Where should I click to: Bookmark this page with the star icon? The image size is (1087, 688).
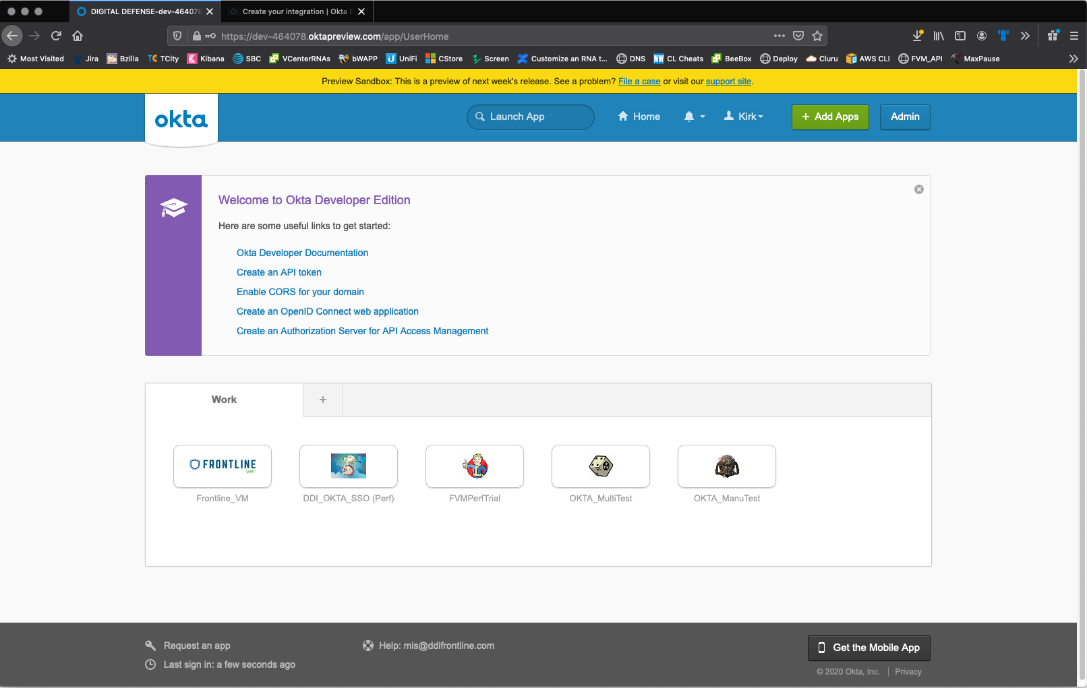[x=817, y=36]
